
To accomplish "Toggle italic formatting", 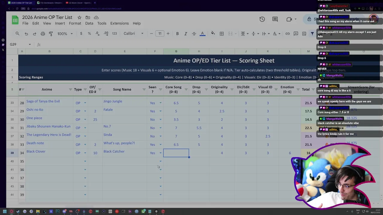I will tap(186, 34).
